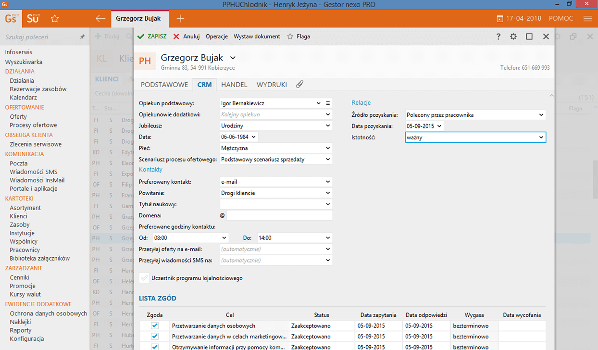Open Zlecenia serwisowe in the sidebar
The image size is (598, 350).
pos(36,144)
